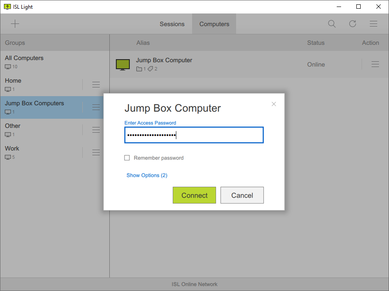Click the access password input field
The height and width of the screenshot is (291, 389).
point(194,135)
